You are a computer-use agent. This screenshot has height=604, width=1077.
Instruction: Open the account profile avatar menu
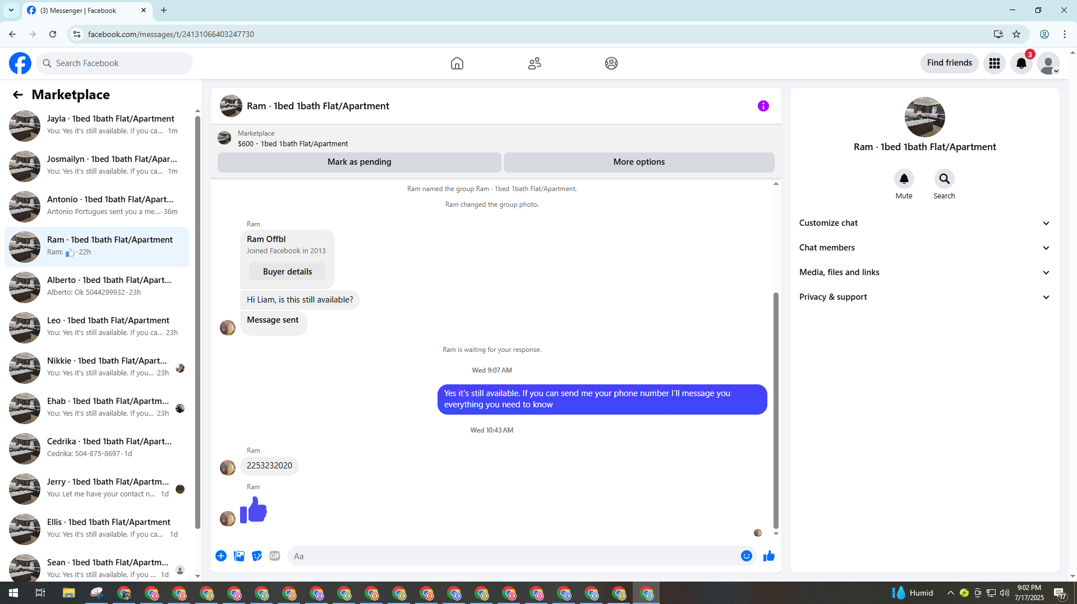pyautogui.click(x=1048, y=63)
